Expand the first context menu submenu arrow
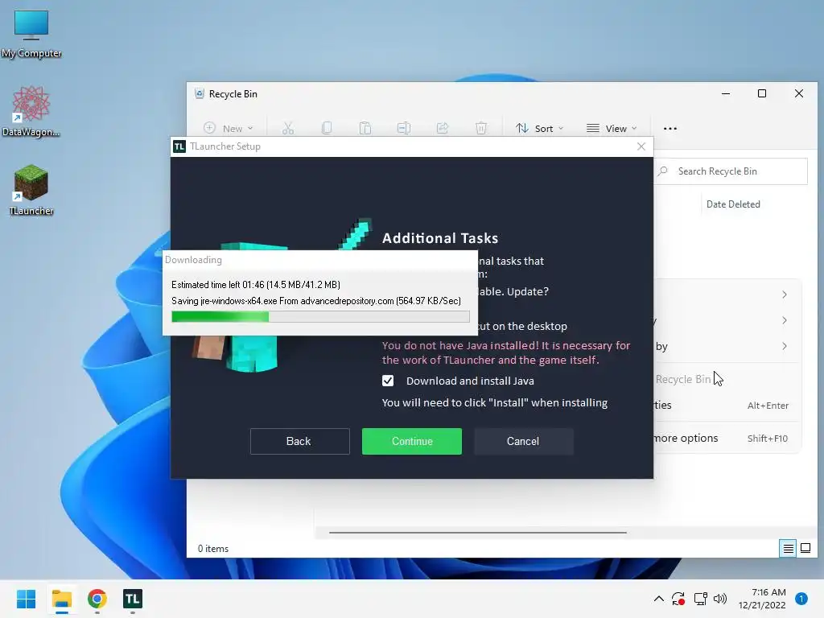 [x=784, y=295]
